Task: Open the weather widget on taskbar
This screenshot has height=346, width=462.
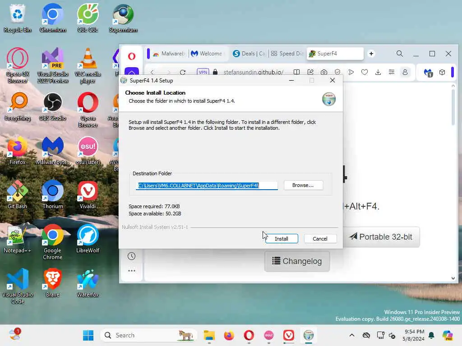Action: (14, 335)
